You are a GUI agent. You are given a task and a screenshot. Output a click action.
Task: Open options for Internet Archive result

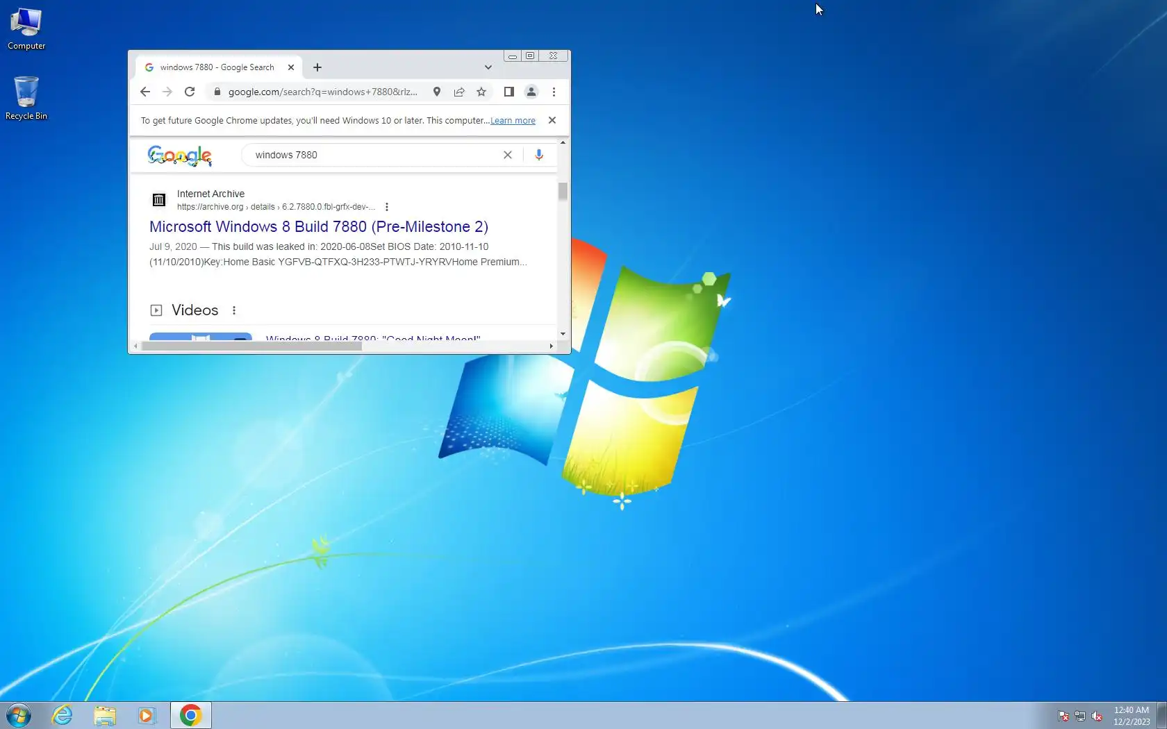click(387, 207)
